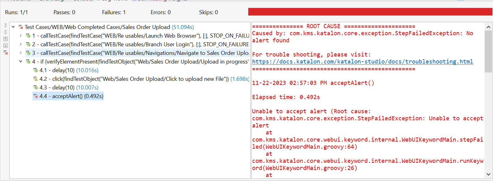
Task: Open the Katalon troubleshooting docs link
Action: coord(362,62)
